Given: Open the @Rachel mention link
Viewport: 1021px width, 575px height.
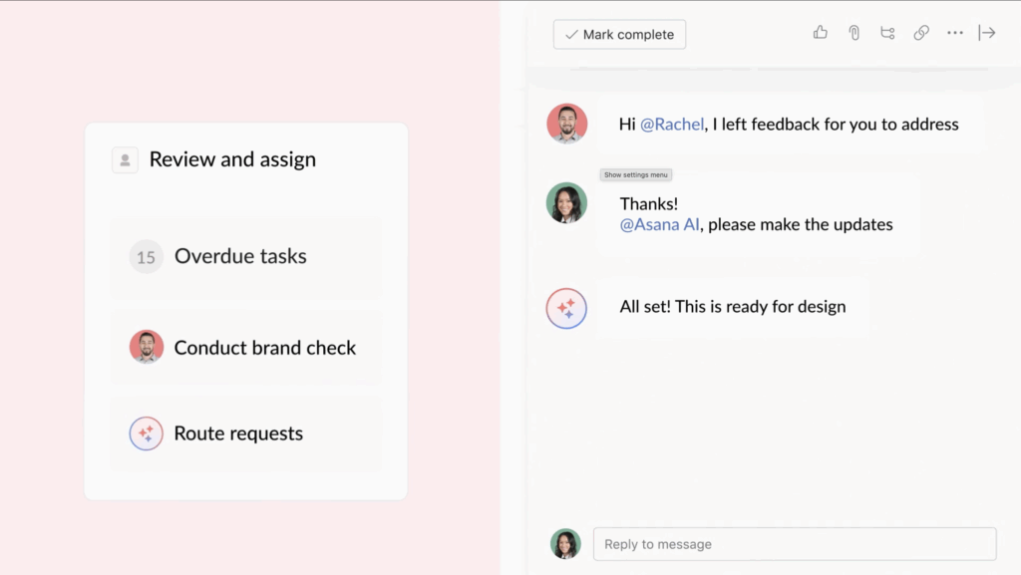Looking at the screenshot, I should click(674, 124).
